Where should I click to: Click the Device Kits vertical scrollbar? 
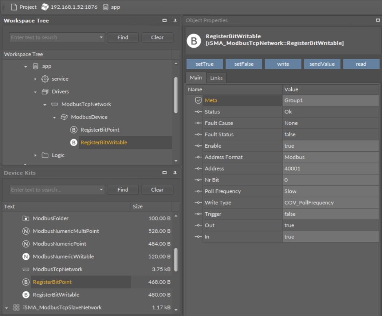pos(176,260)
